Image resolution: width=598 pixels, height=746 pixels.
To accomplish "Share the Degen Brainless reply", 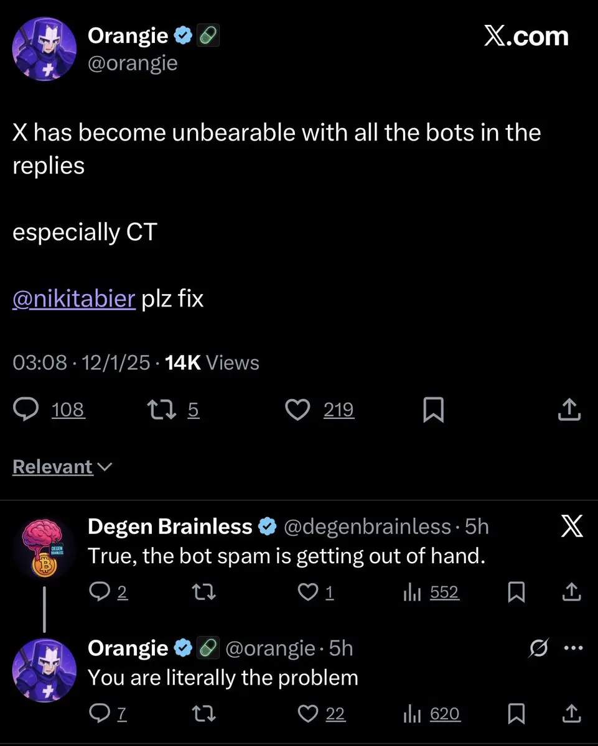I will pyautogui.click(x=571, y=592).
